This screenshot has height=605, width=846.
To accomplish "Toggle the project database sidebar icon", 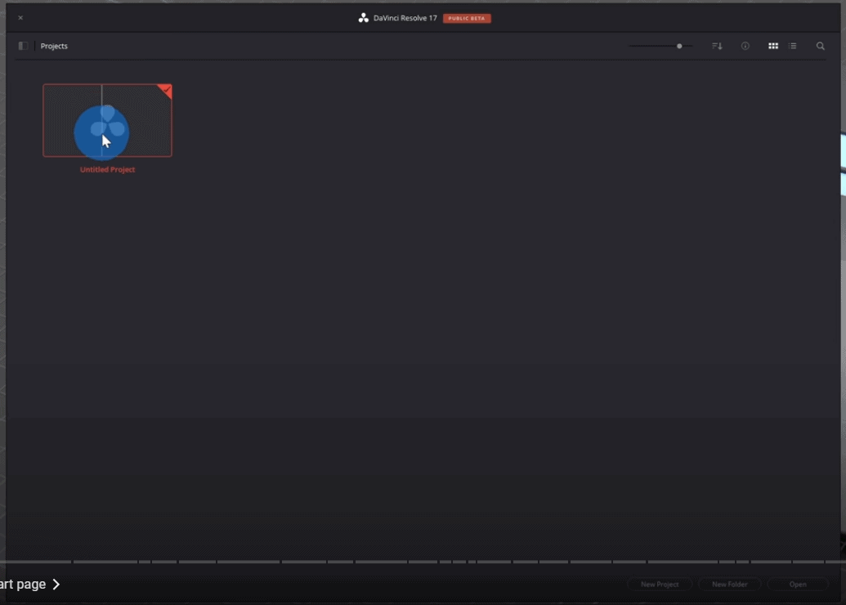I will [x=23, y=46].
